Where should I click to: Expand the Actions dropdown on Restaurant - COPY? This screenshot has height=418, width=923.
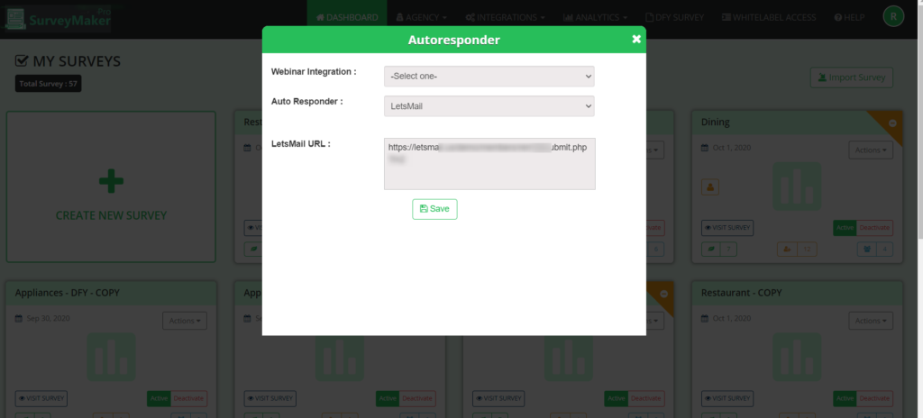[871, 321]
